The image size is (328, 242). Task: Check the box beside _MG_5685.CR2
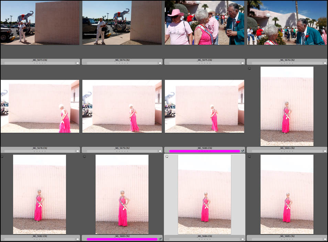pyautogui.click(x=325, y=239)
